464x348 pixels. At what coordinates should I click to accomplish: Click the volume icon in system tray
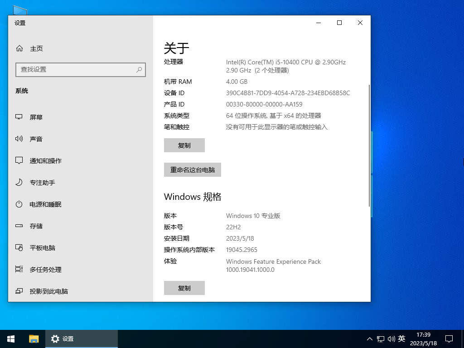pos(391,338)
